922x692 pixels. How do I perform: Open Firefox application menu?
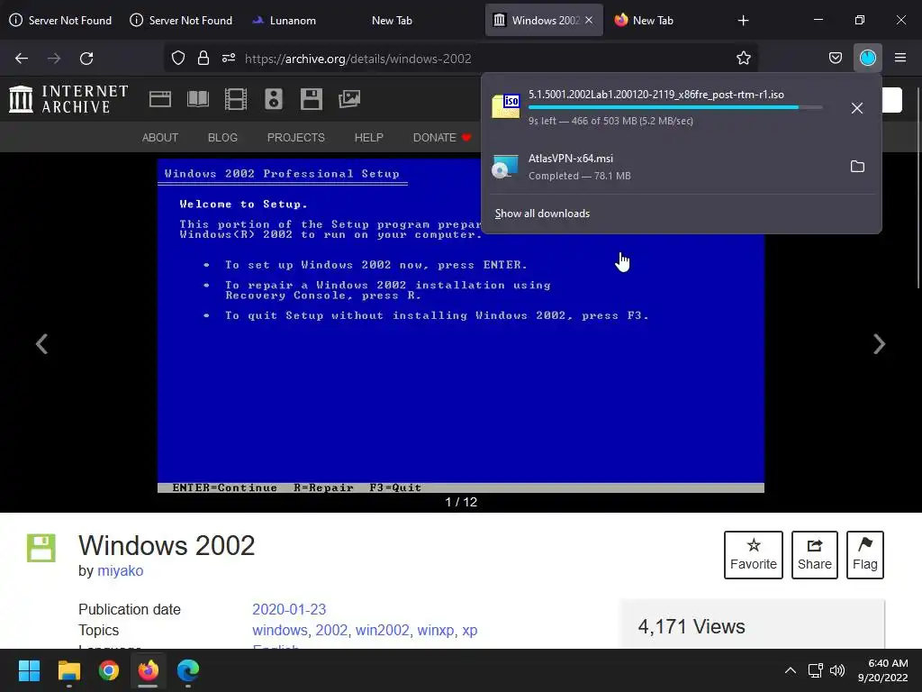[899, 59]
